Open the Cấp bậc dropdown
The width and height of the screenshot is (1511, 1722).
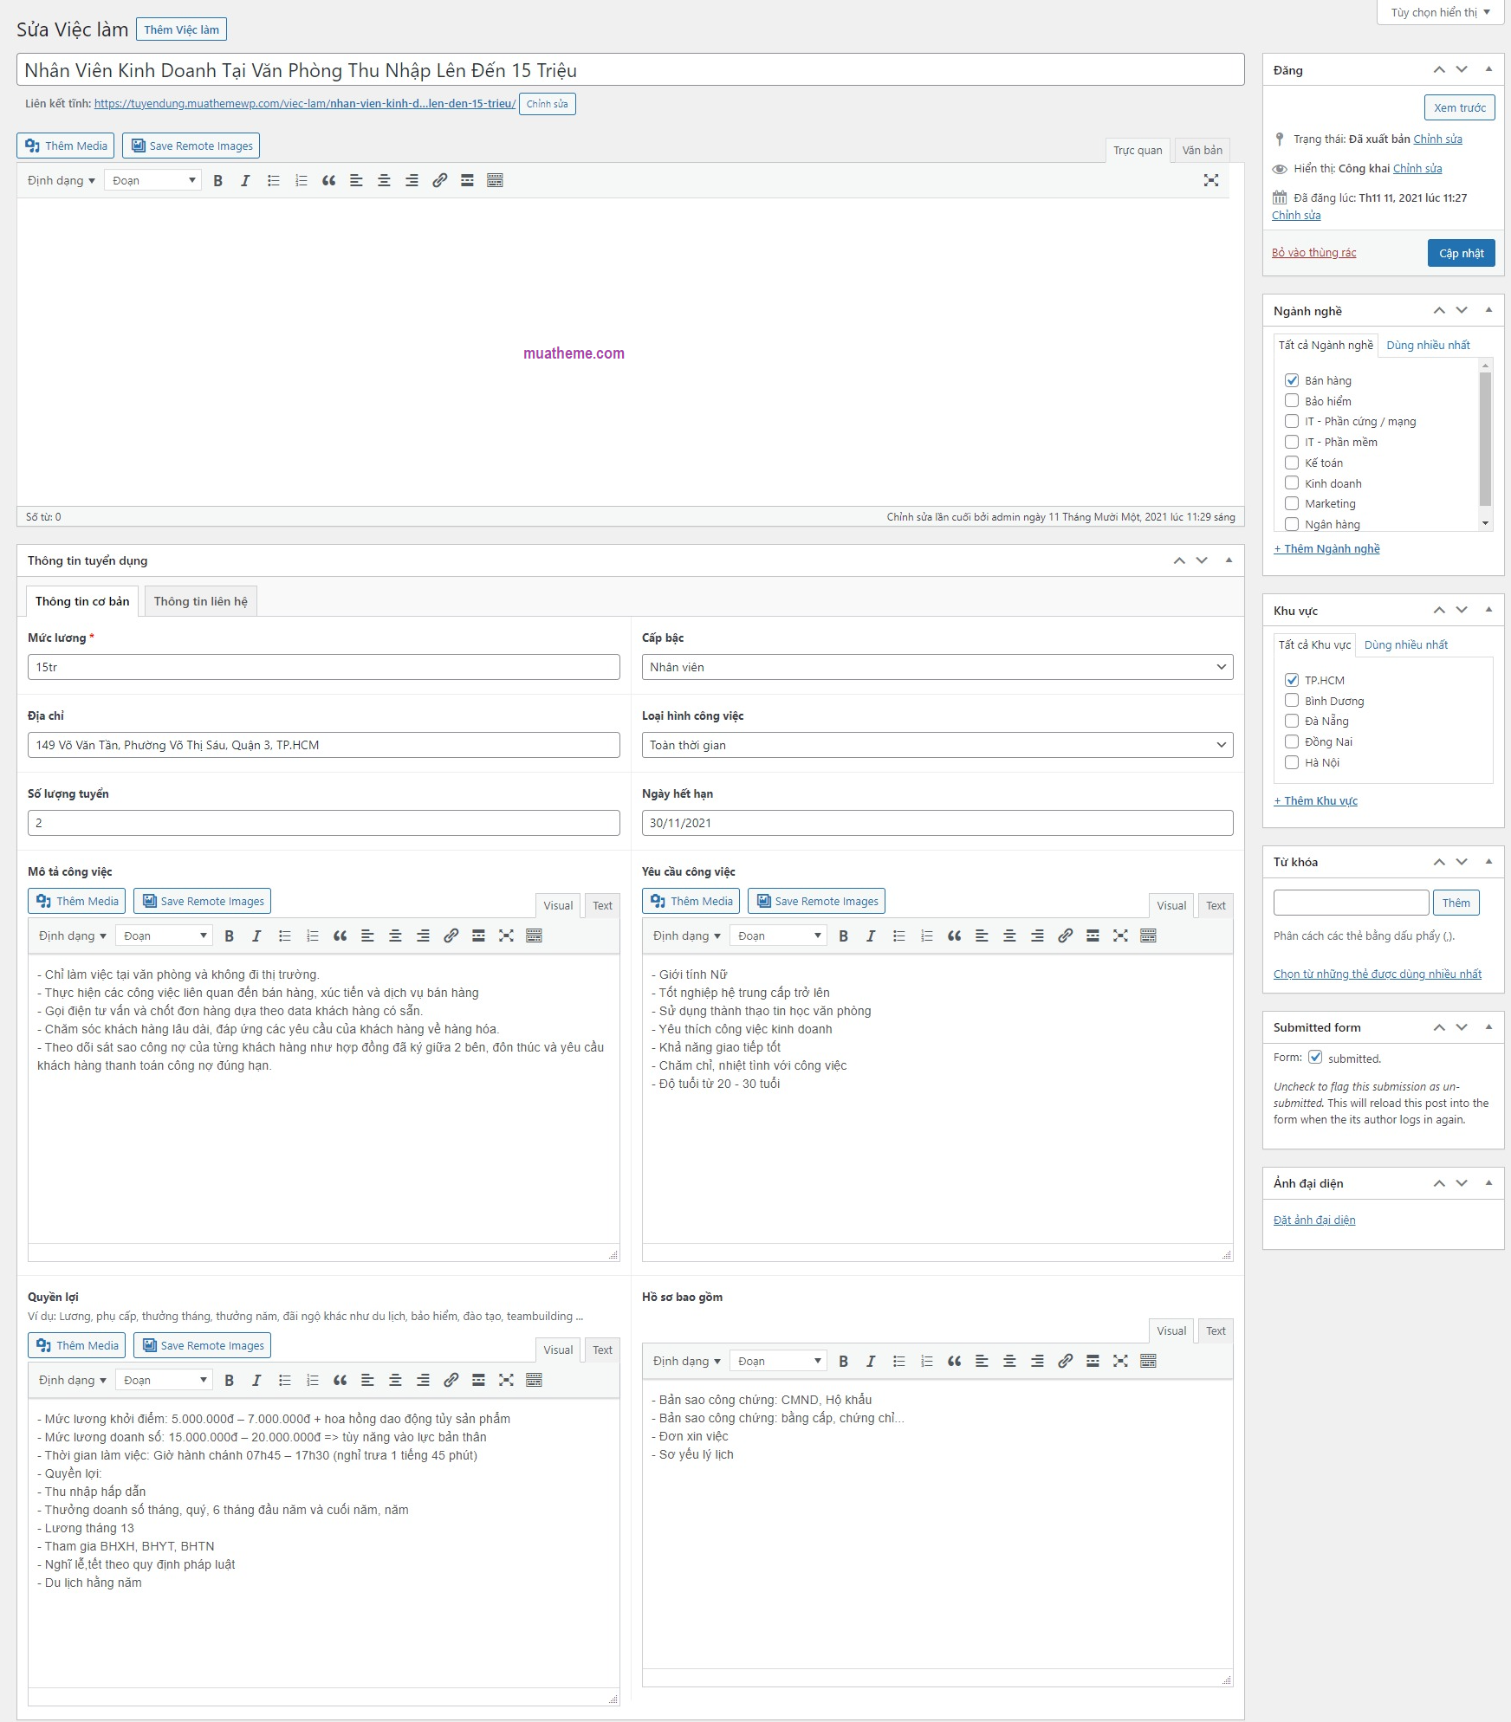pos(937,667)
